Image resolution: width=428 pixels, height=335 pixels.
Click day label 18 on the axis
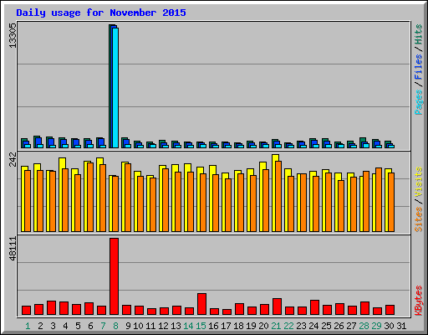click(238, 326)
